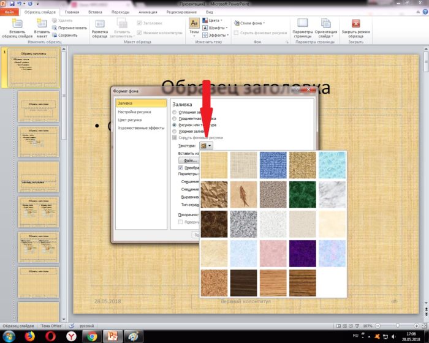
Task: Click the Insert Slide Master icon
Action: pyautogui.click(x=17, y=23)
